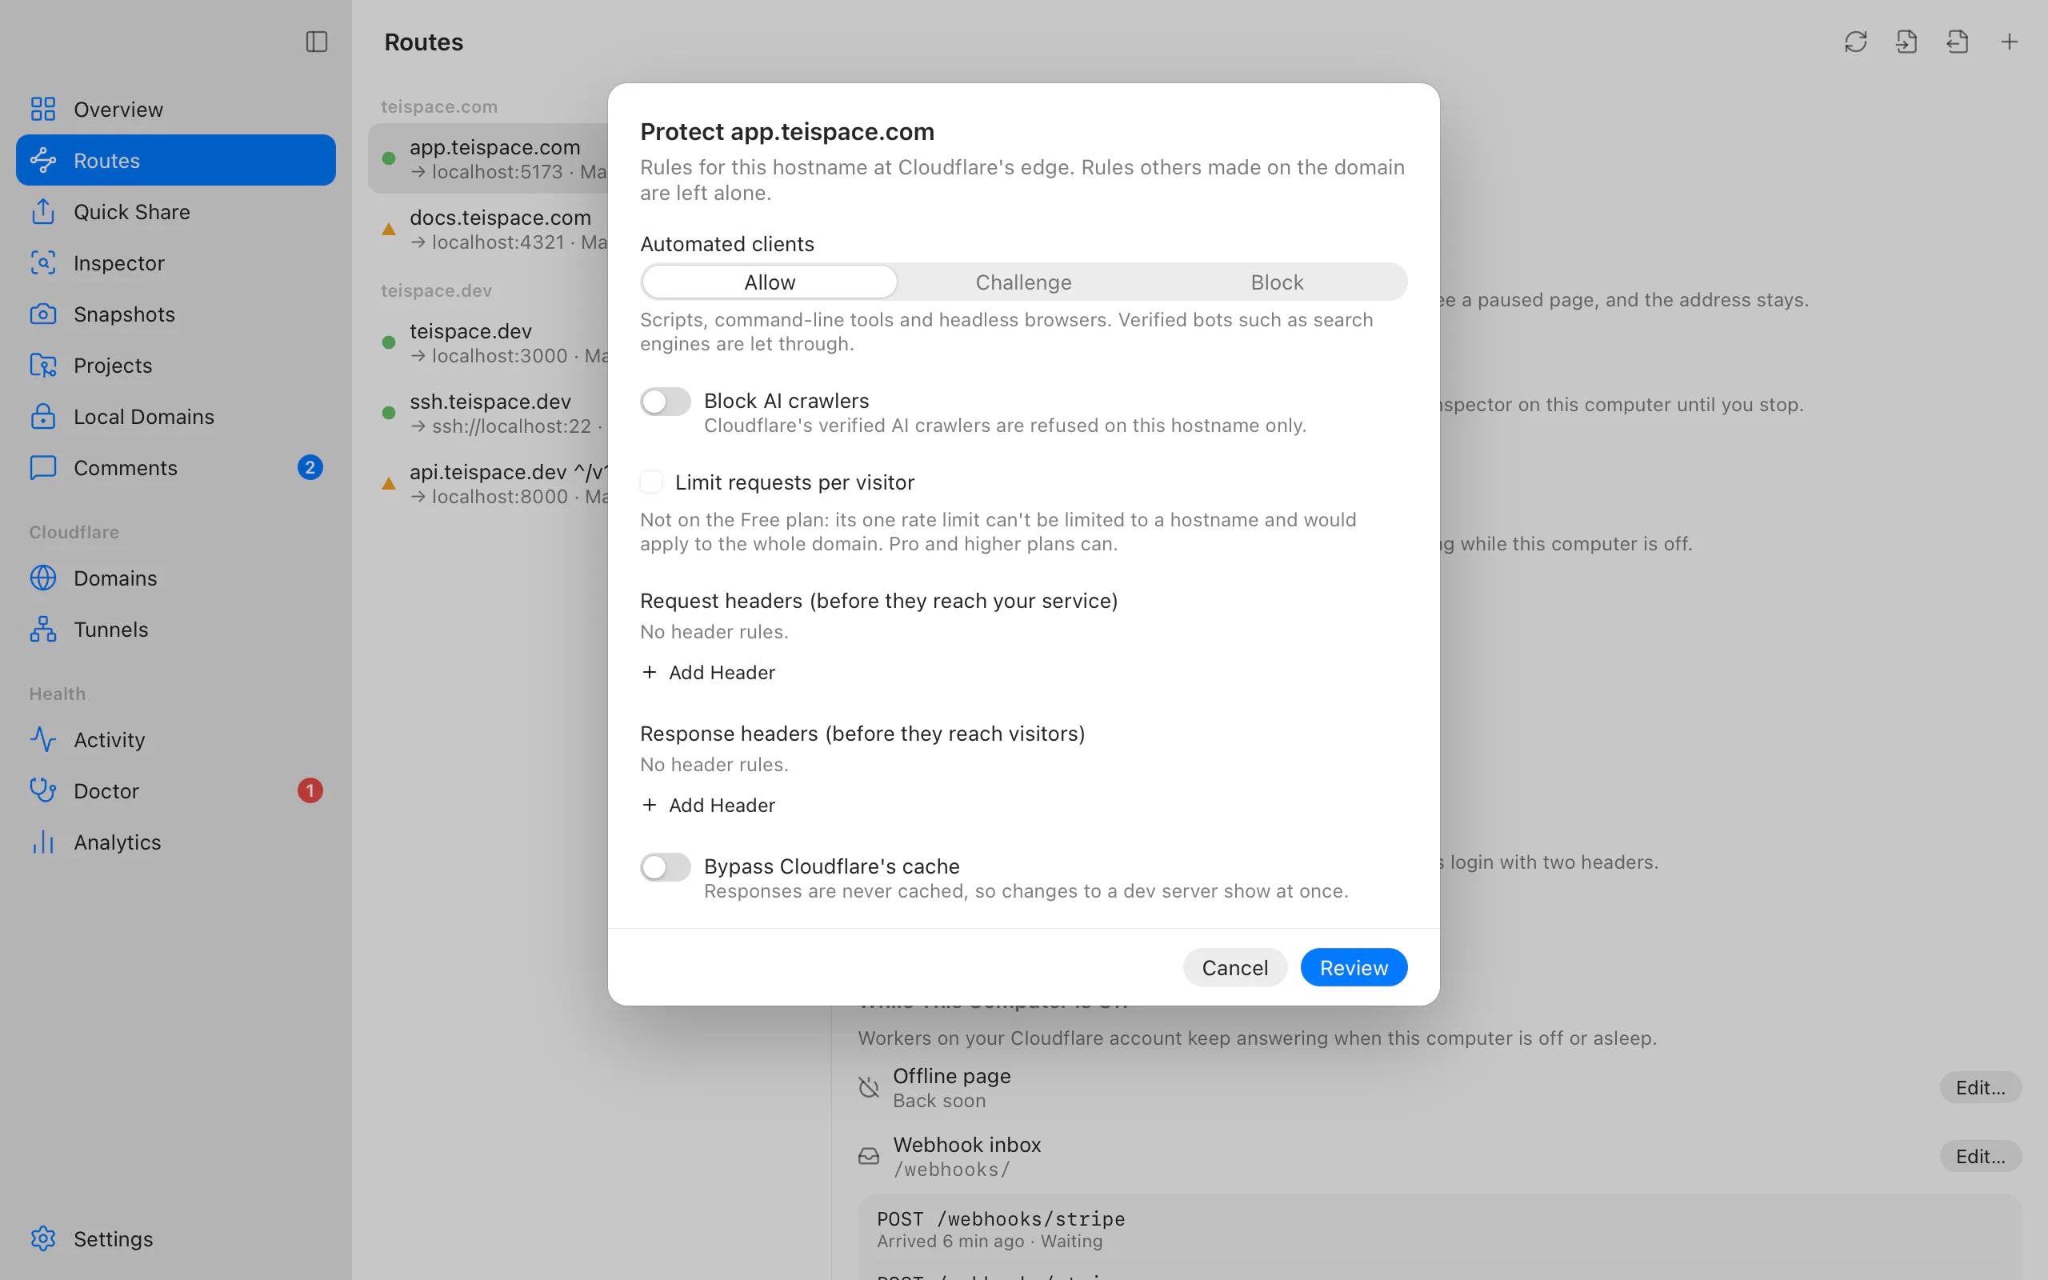Select ssh.teispace.dev route
This screenshot has width=2048, height=1280.
pos(488,413)
